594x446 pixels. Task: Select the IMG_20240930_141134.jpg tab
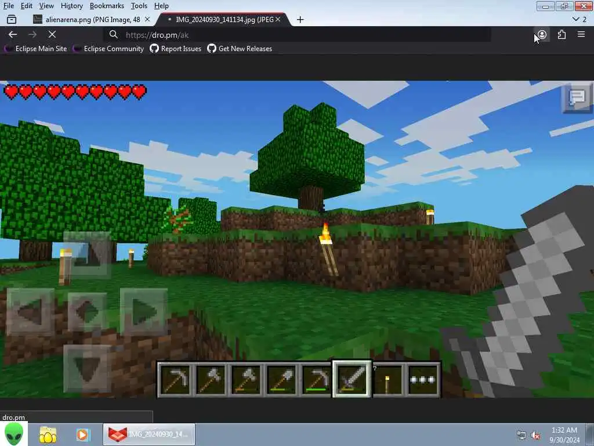224,19
